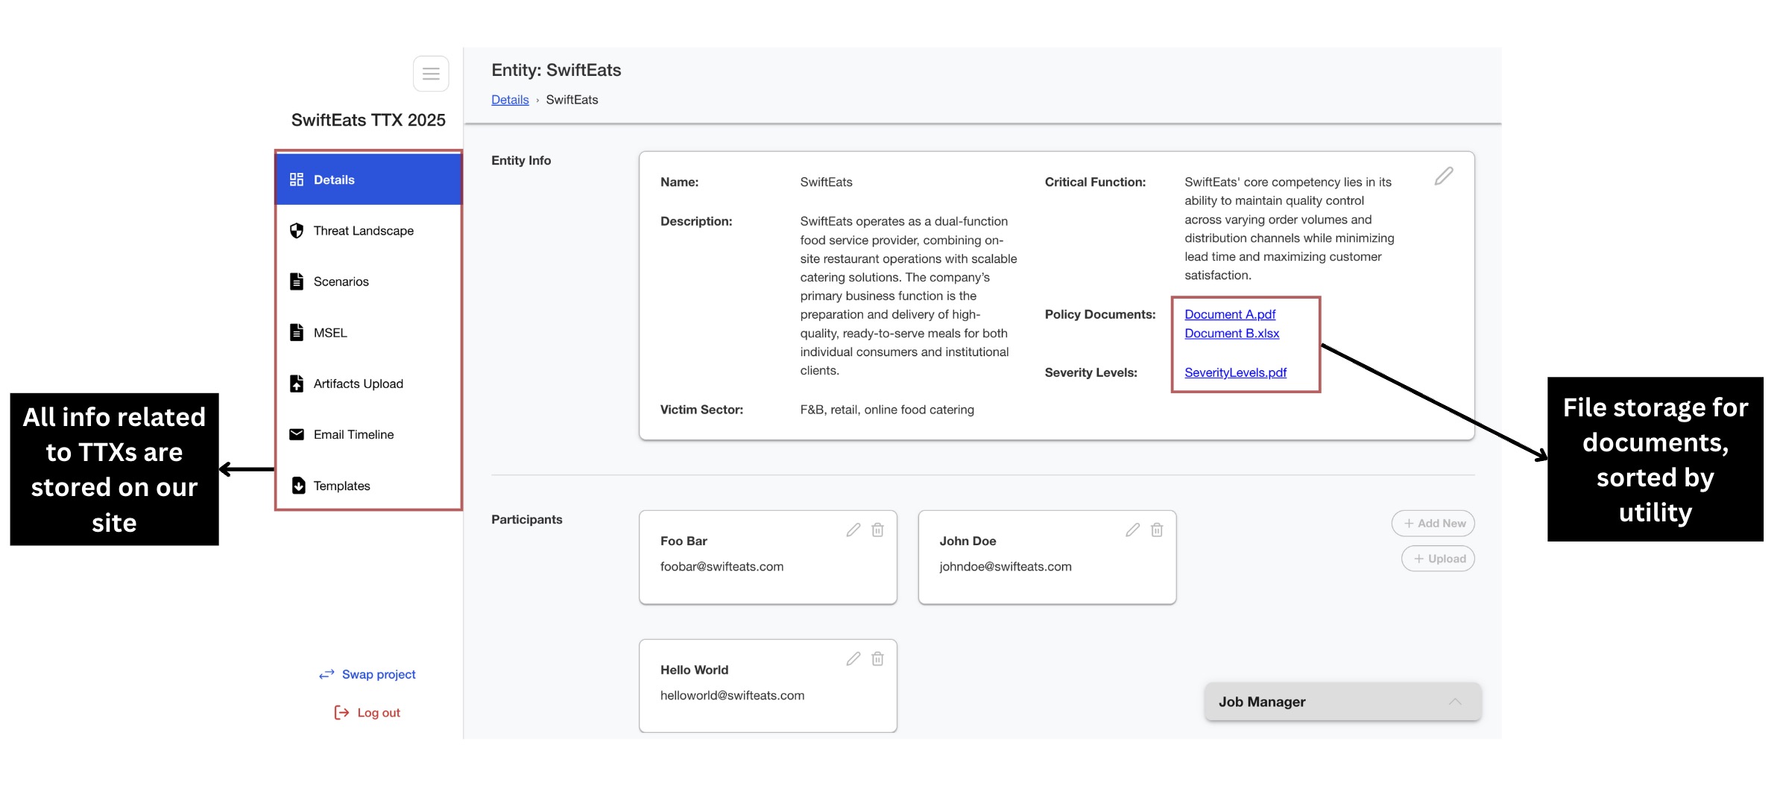Viewport: 1777px width, 788px height.
Task: Click the hamburger menu icon
Action: (431, 74)
